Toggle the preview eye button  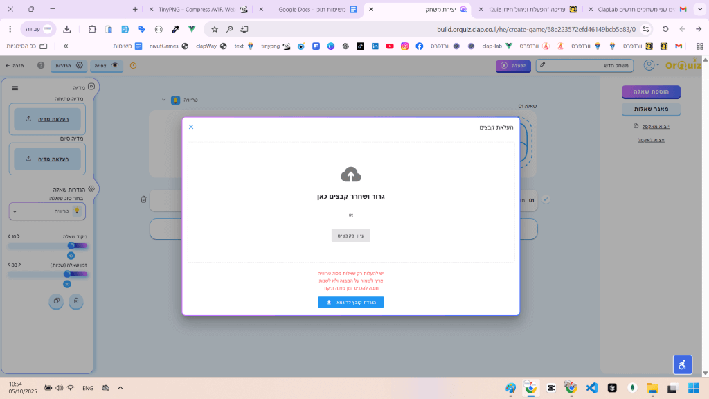pos(107,65)
